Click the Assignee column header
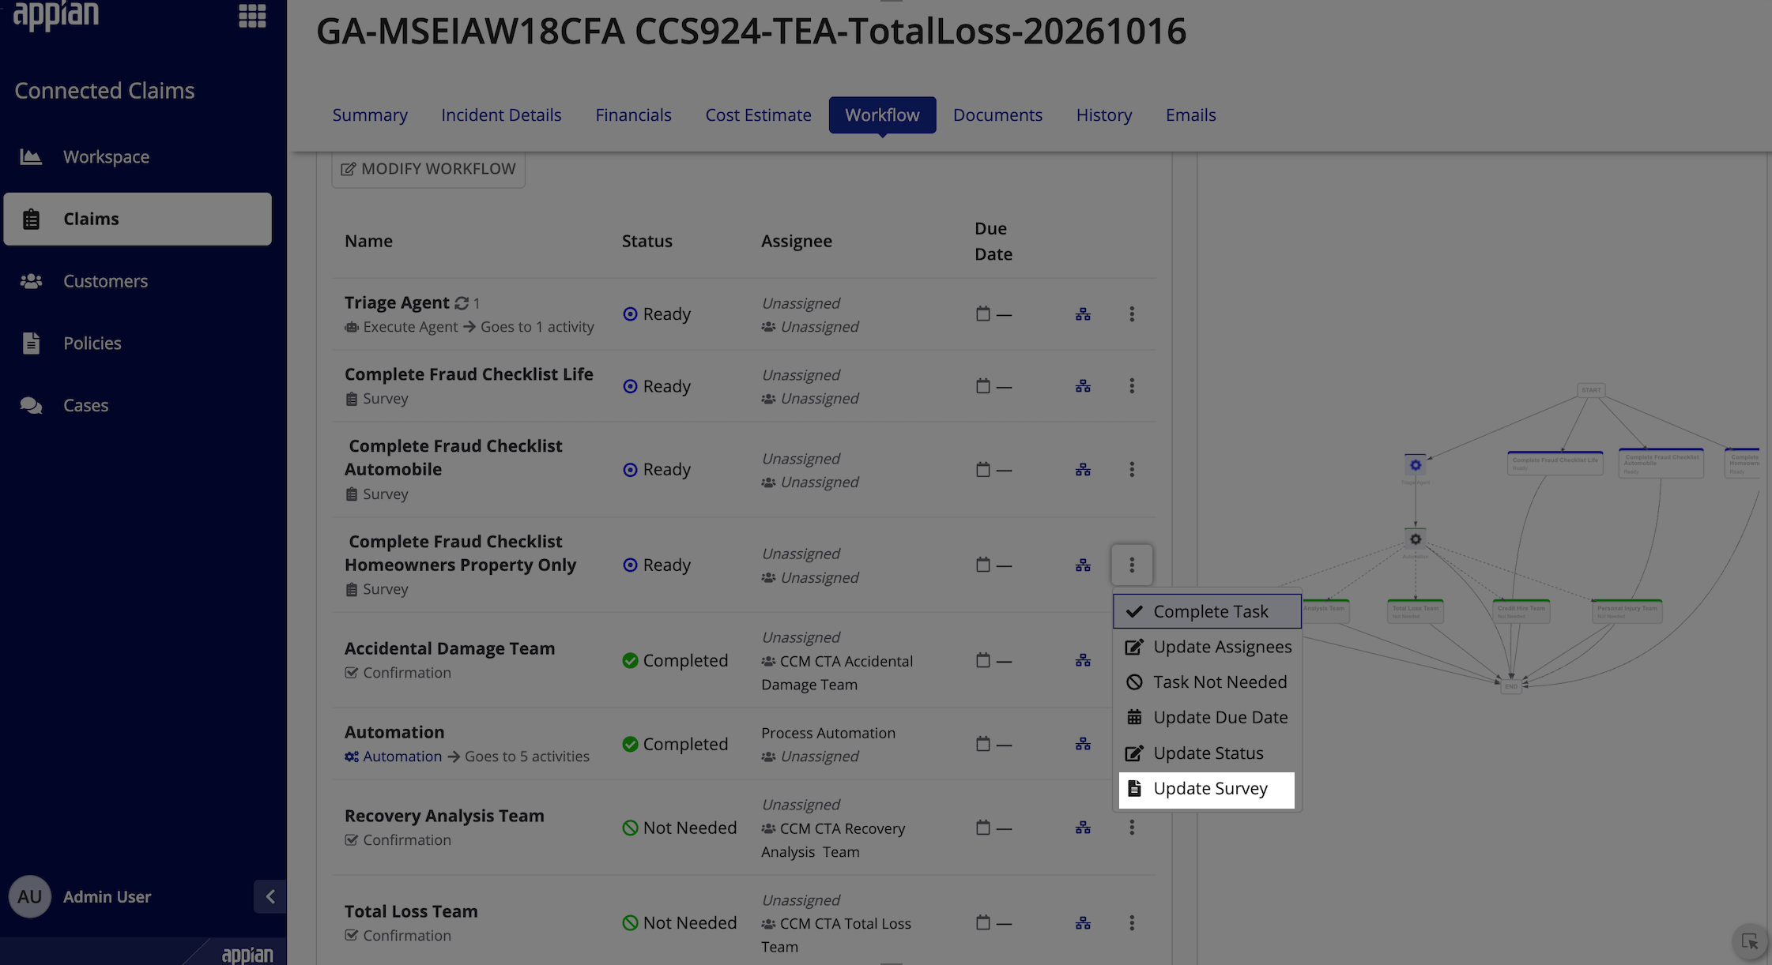The width and height of the screenshot is (1772, 965). (797, 242)
